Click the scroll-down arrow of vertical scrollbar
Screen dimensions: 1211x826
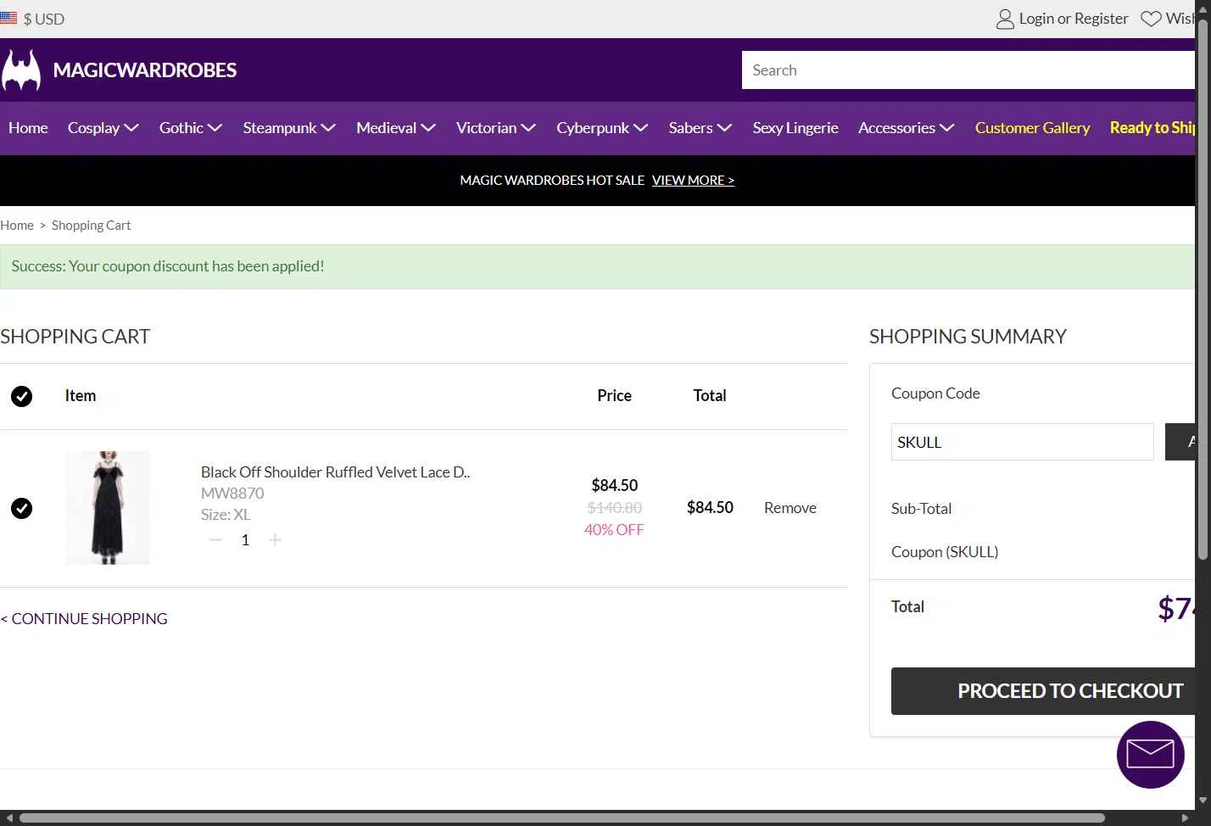point(1203,800)
